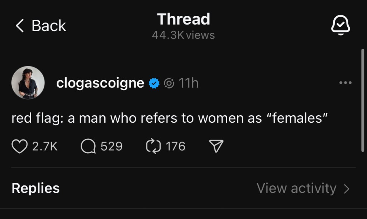Image resolution: width=367 pixels, height=219 pixels.
Task: Like the post with the heart icon
Action: point(19,146)
